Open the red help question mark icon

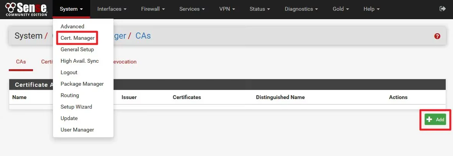coord(437,36)
